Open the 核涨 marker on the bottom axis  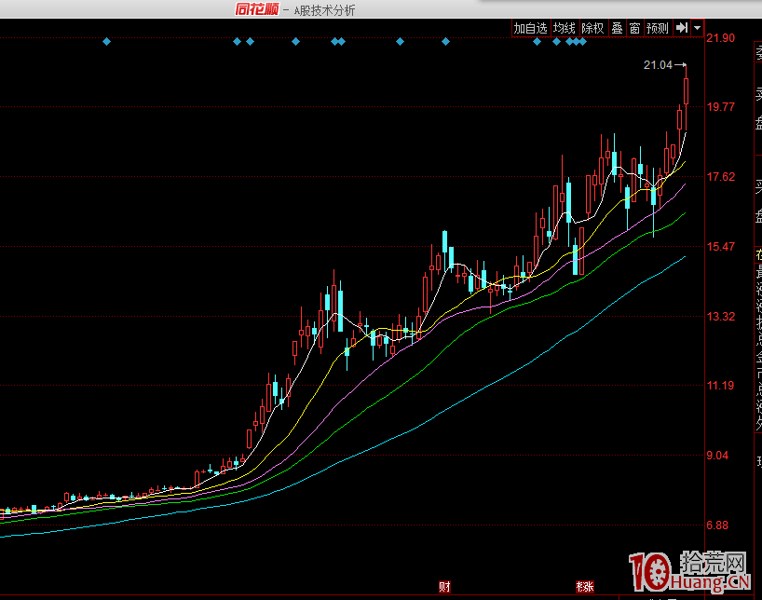[585, 587]
